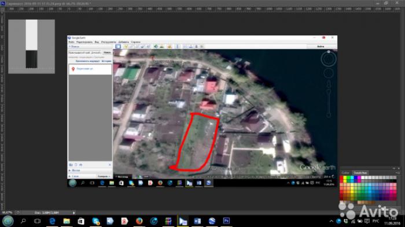Viewport: 405px width, 227px height.
Task: Open the Инструменты menu in Google Earth
Action: (109, 42)
